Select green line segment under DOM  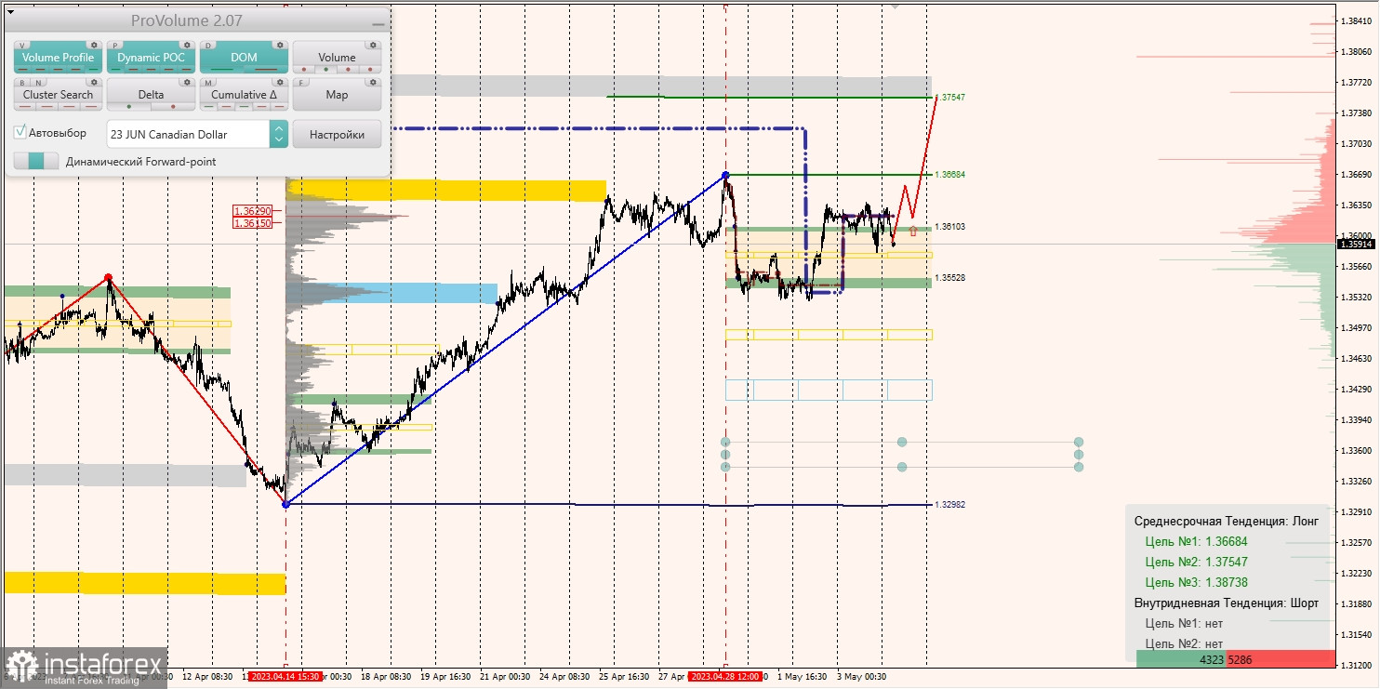click(x=222, y=69)
